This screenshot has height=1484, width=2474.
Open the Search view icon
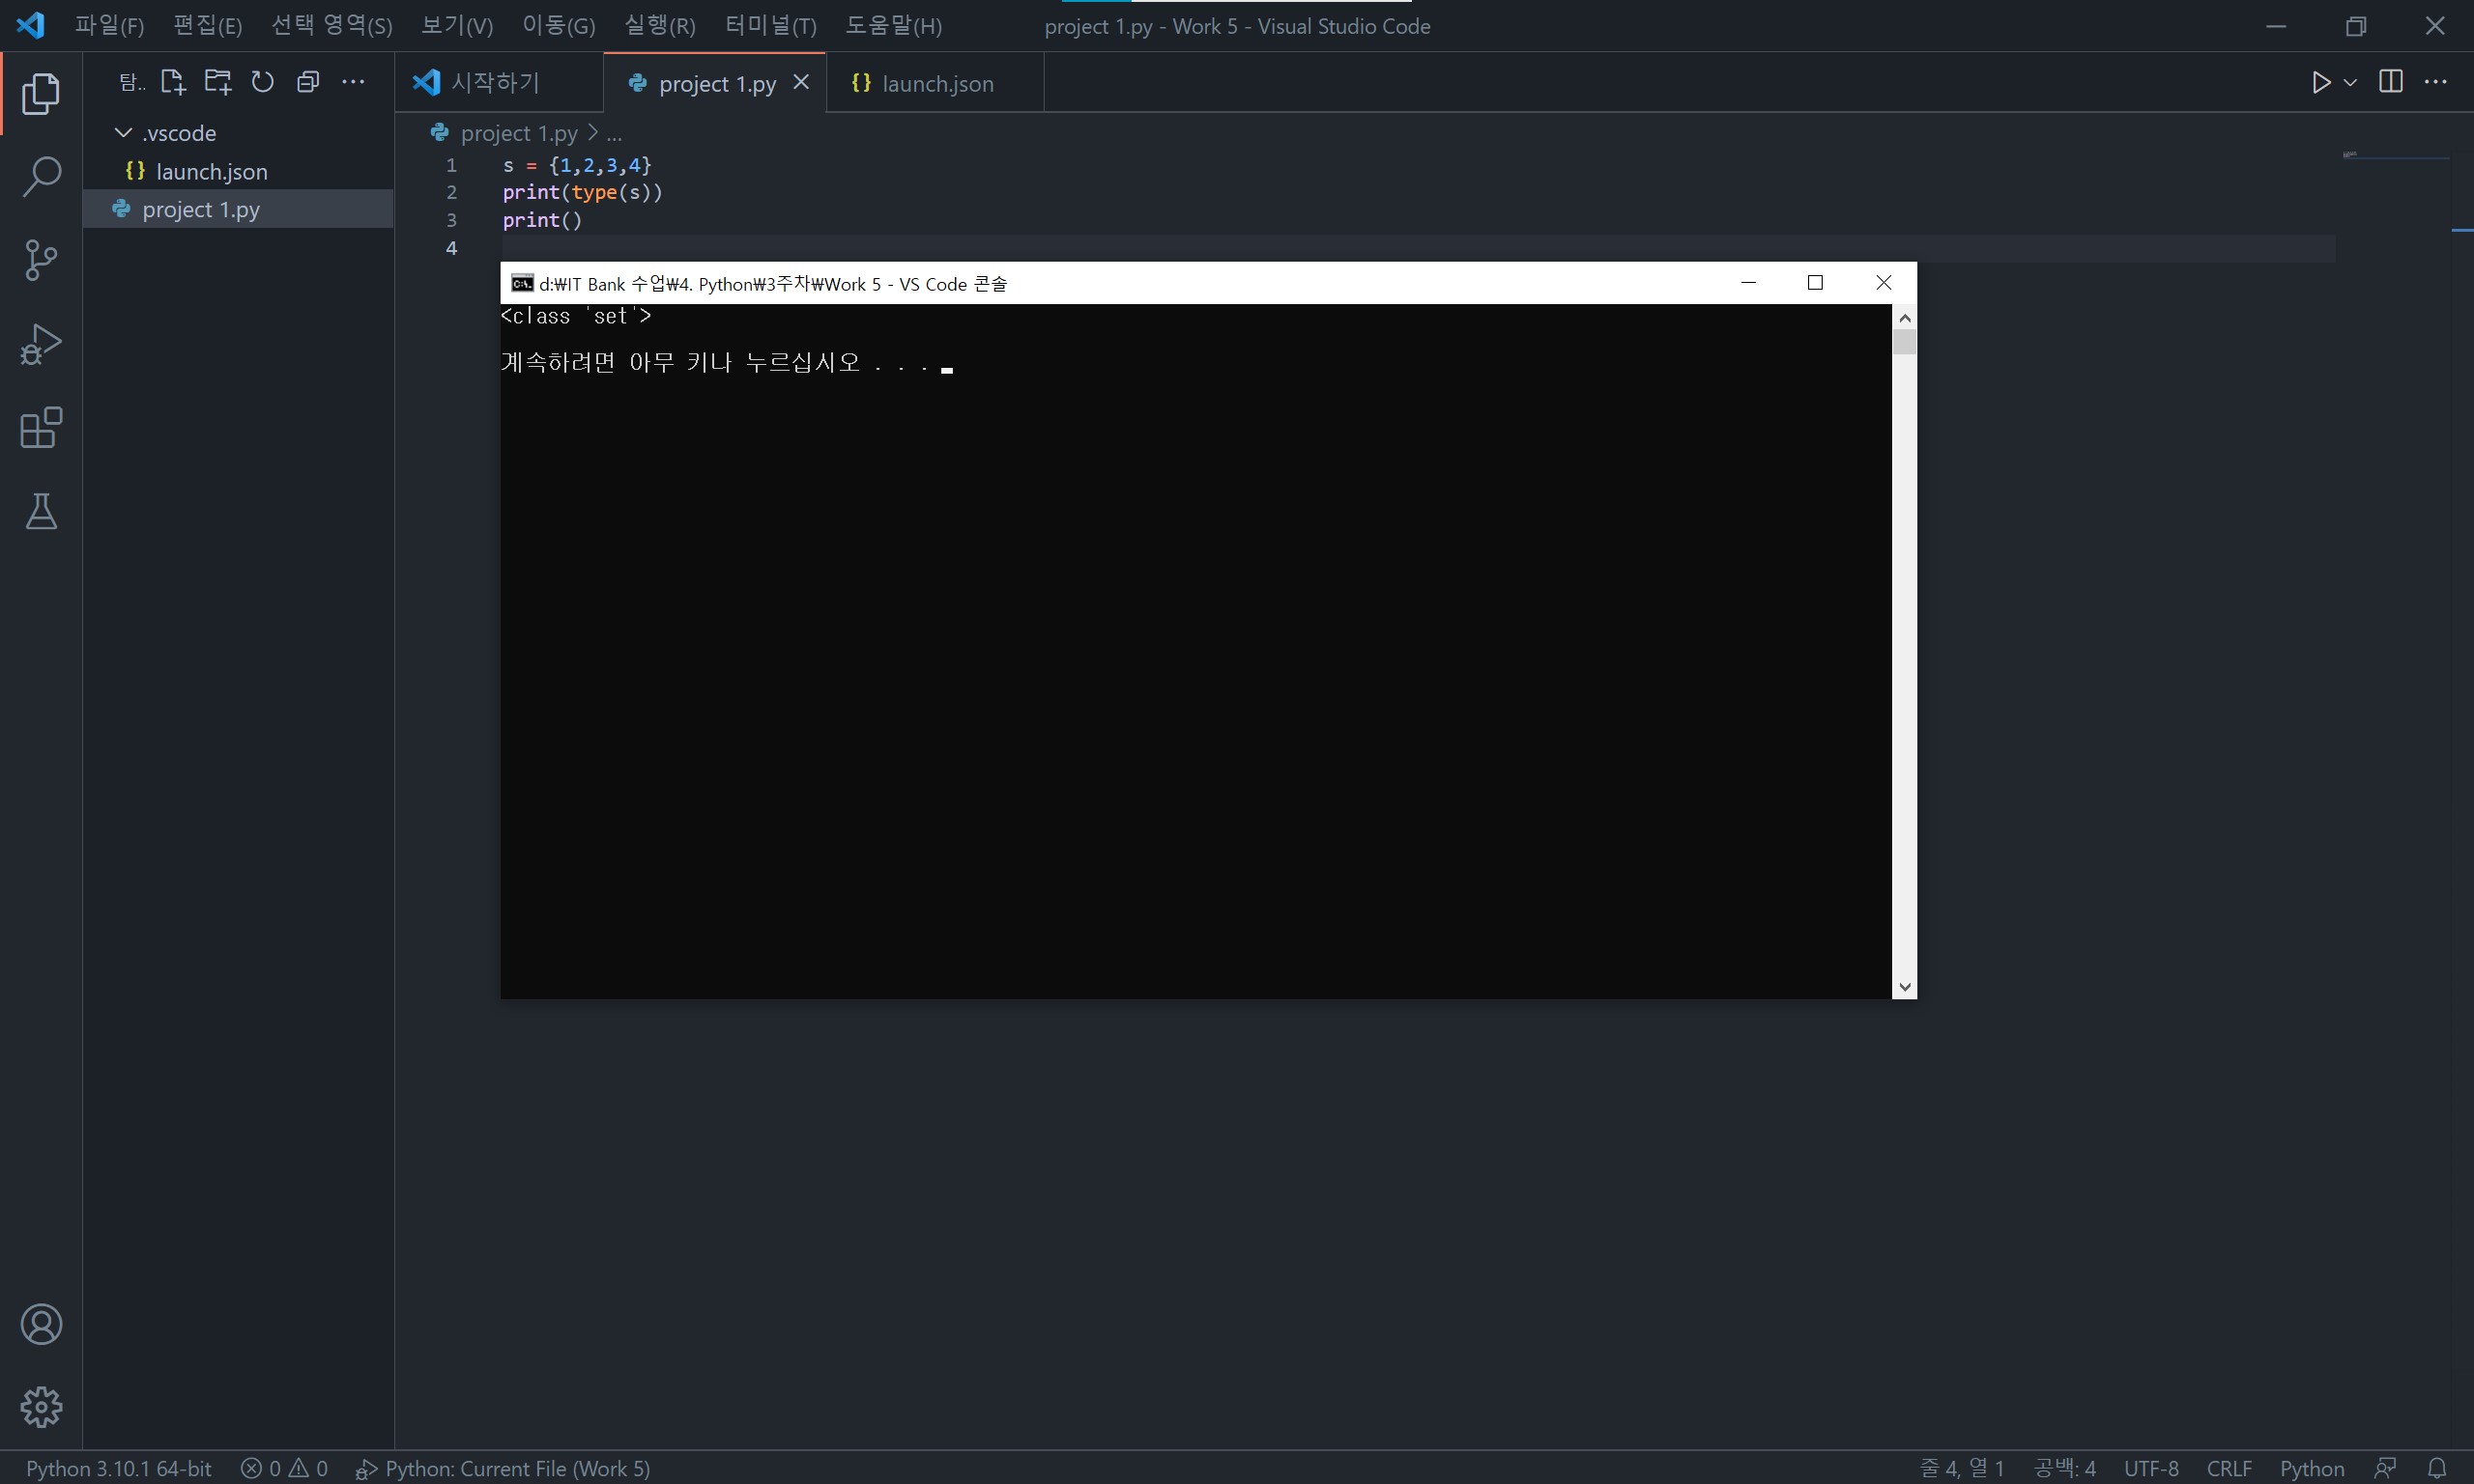(x=41, y=177)
